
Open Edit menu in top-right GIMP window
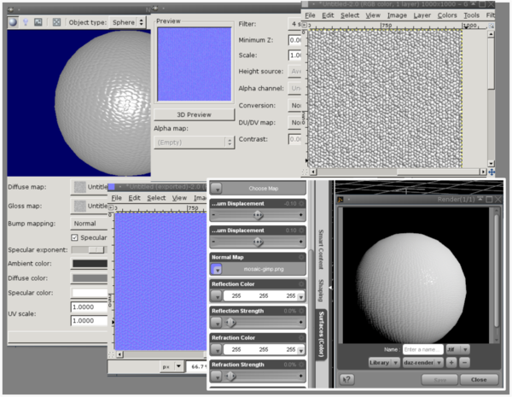(x=328, y=15)
